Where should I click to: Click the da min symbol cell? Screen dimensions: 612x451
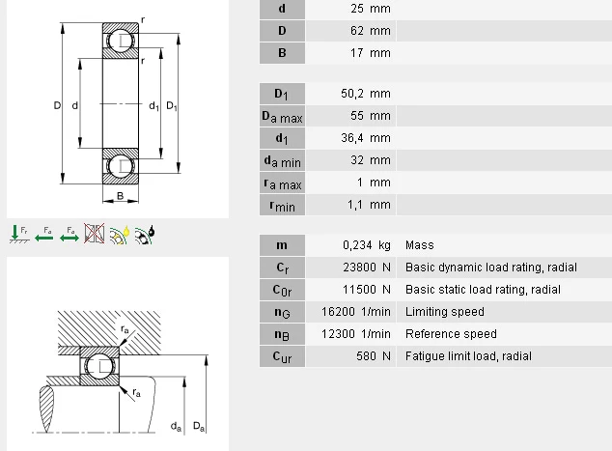pos(282,160)
